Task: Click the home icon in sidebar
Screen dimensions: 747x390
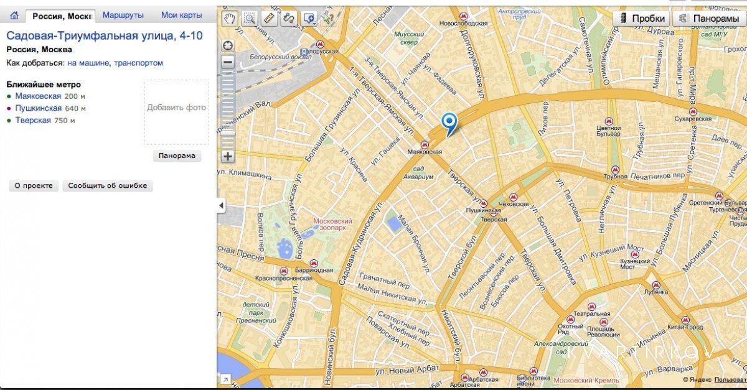Action: pyautogui.click(x=14, y=16)
